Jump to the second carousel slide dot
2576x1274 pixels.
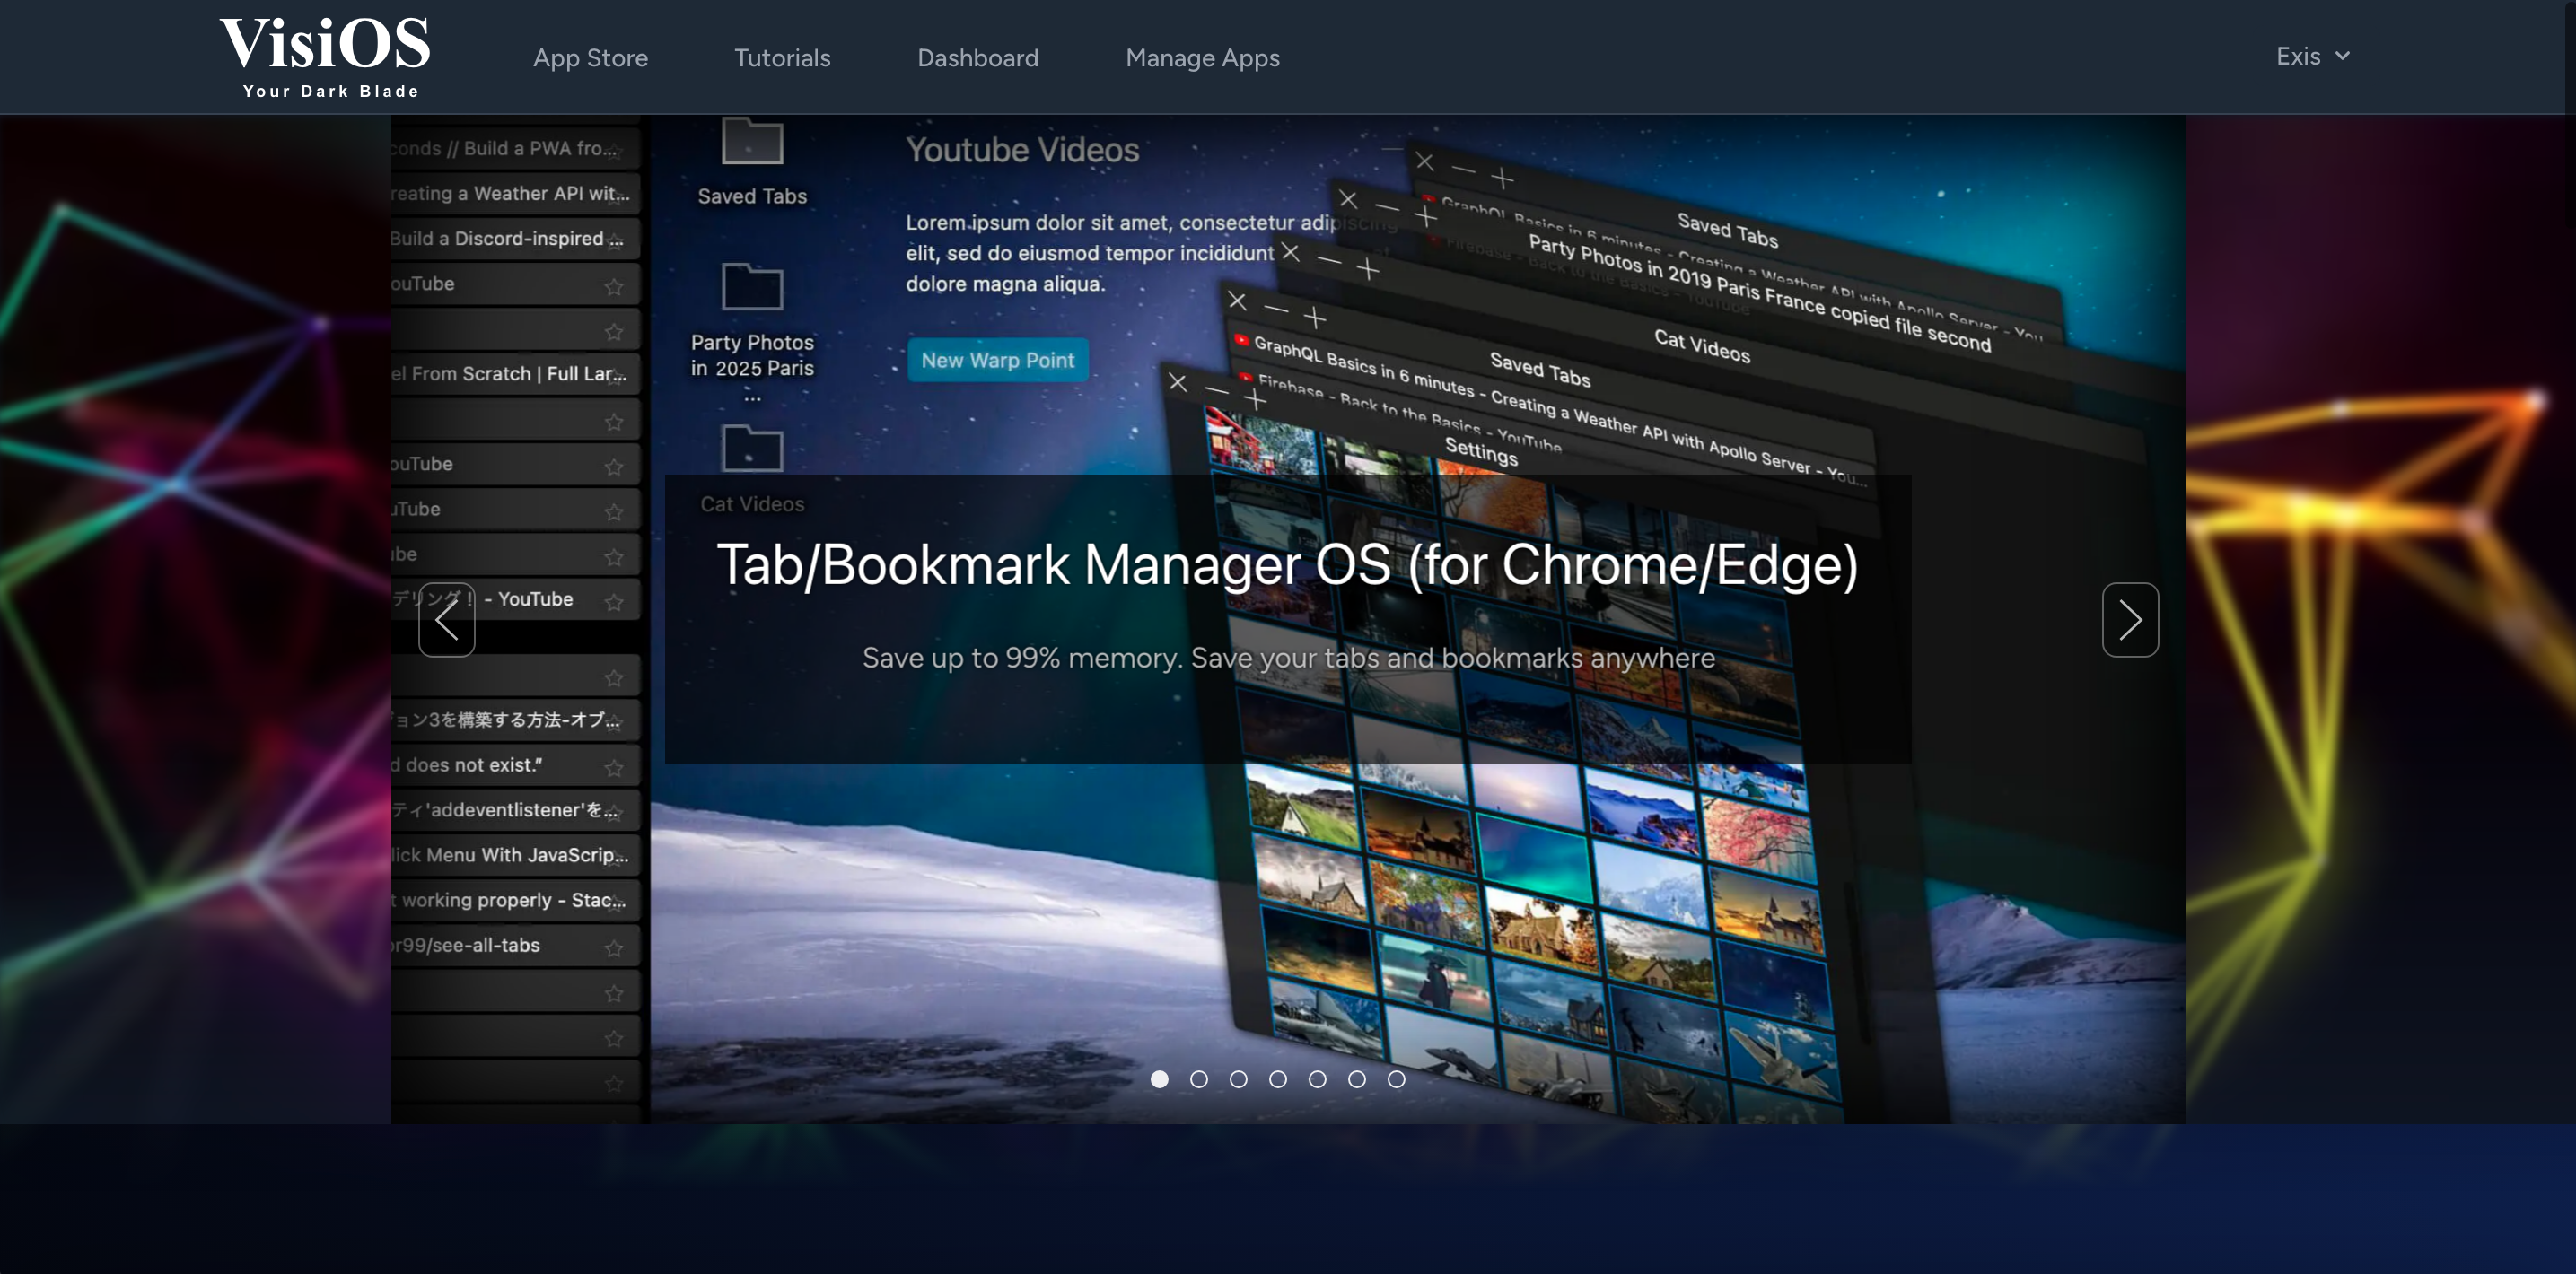pyautogui.click(x=1199, y=1078)
